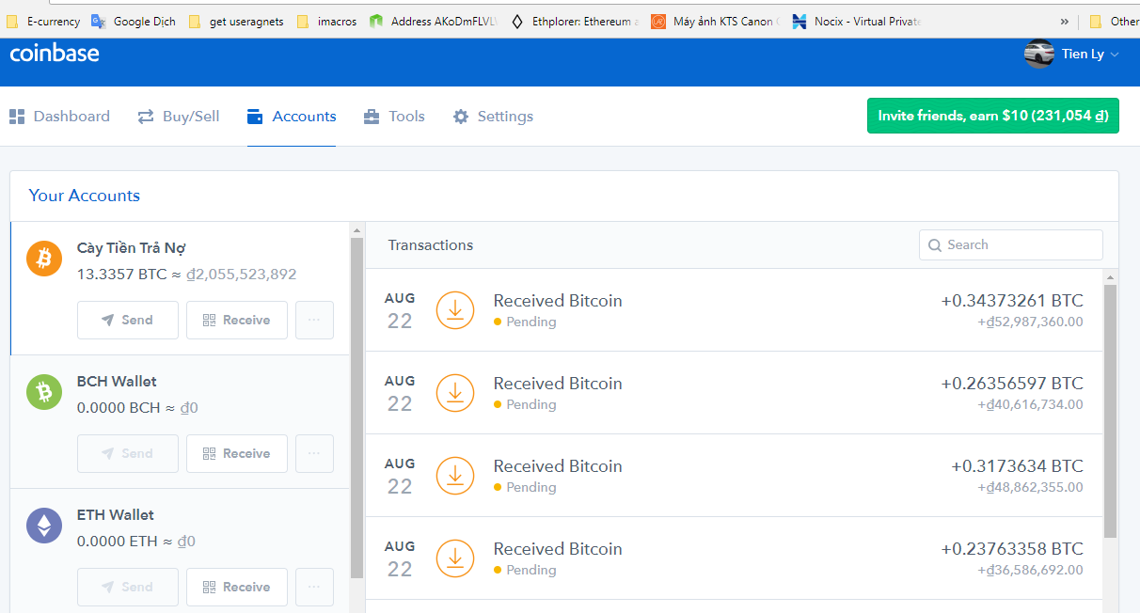Click the transactions list scrollbar

coord(1111,411)
